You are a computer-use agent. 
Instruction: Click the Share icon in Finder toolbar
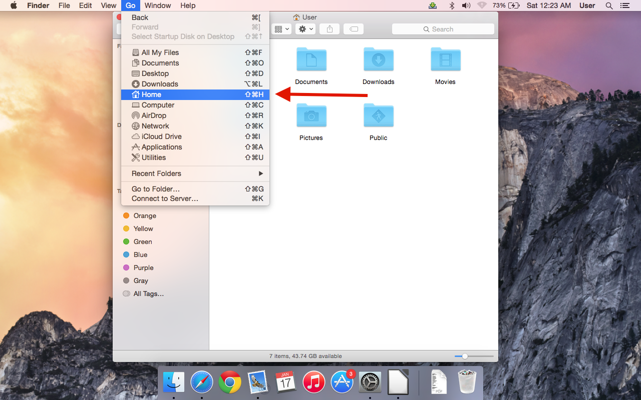click(x=329, y=29)
